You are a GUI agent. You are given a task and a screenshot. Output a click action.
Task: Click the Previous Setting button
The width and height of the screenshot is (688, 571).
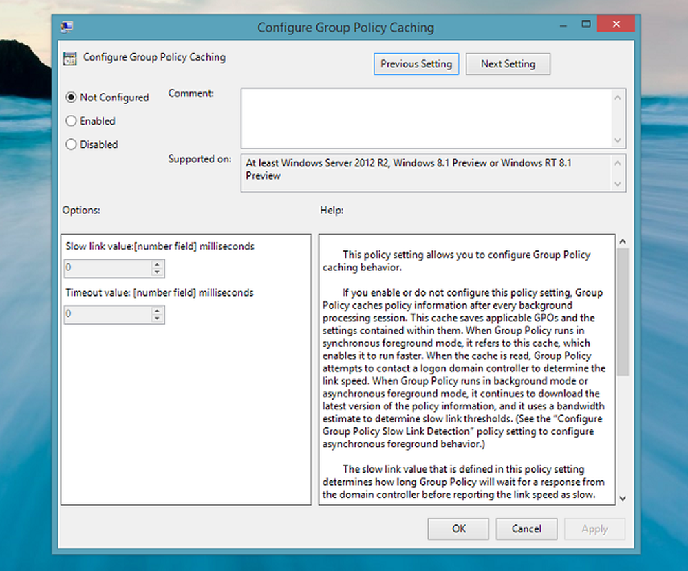(416, 64)
